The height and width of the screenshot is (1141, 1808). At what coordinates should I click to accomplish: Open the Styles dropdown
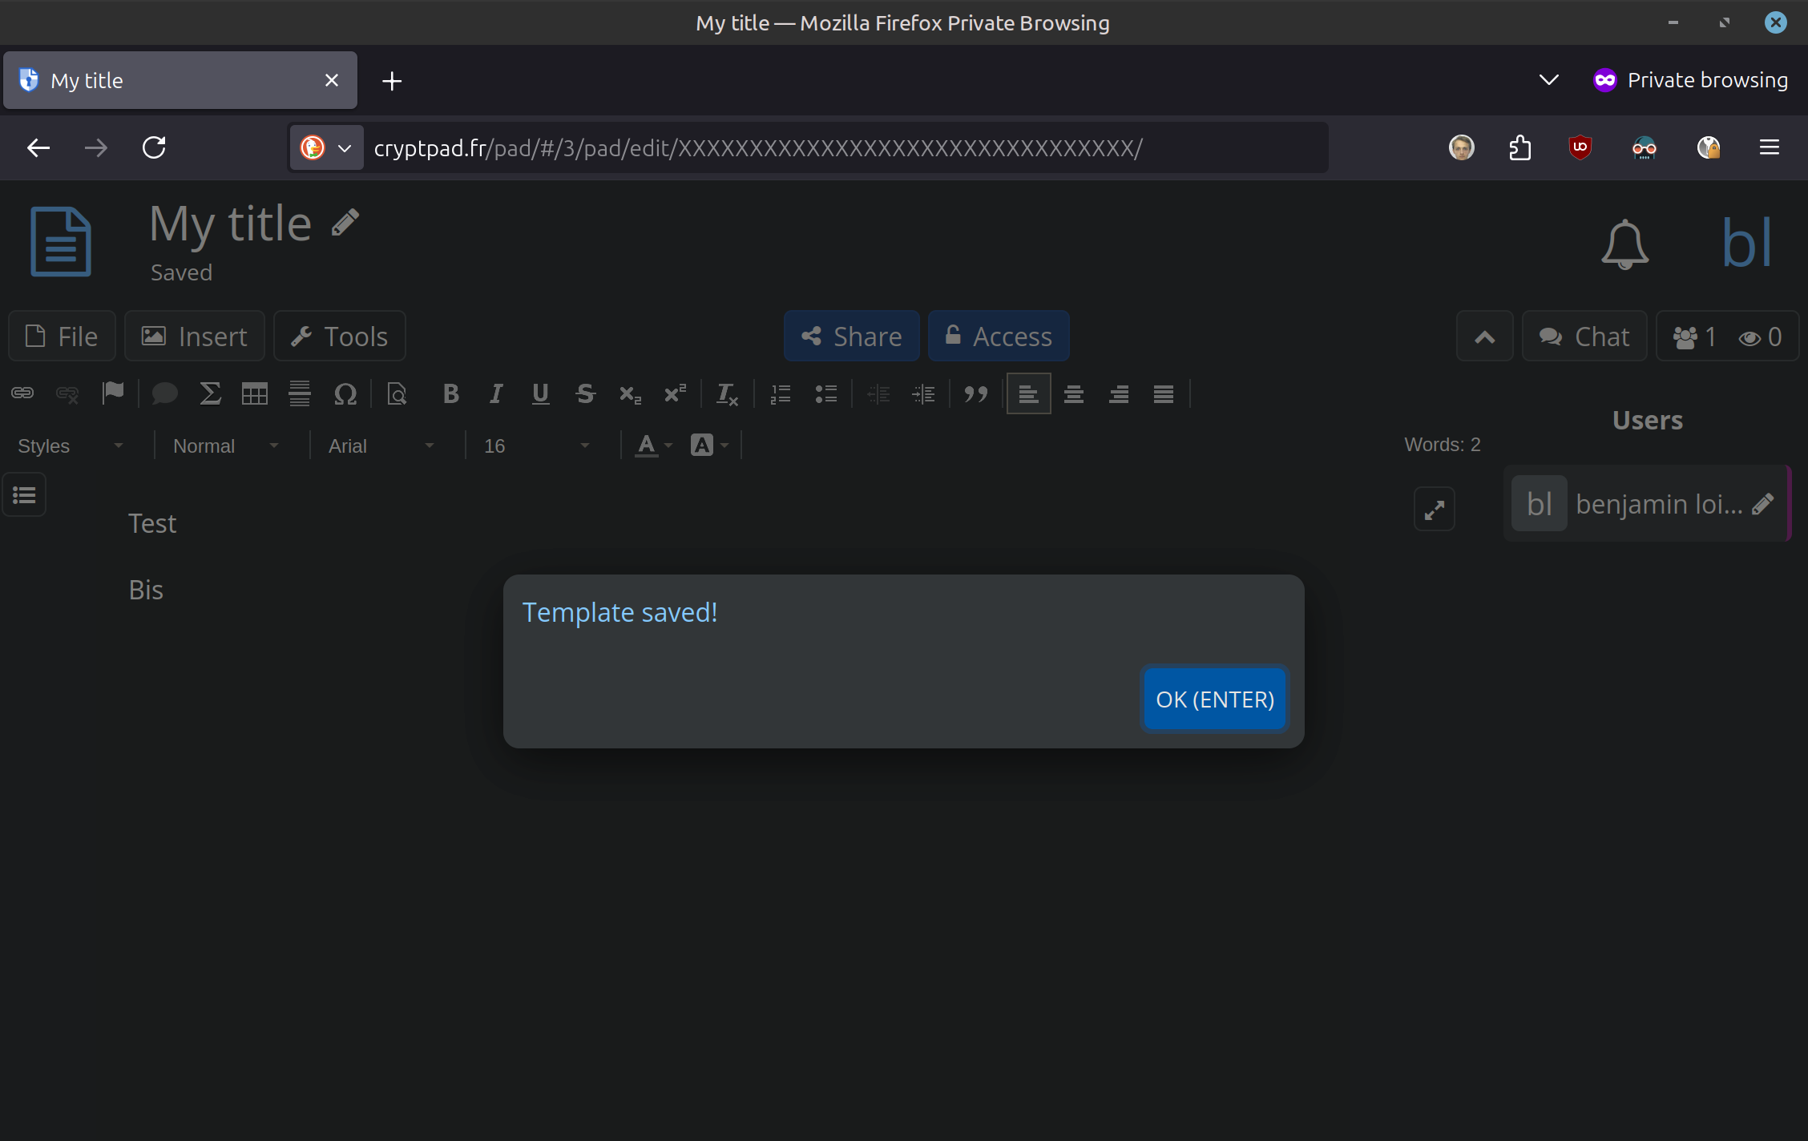(x=71, y=446)
